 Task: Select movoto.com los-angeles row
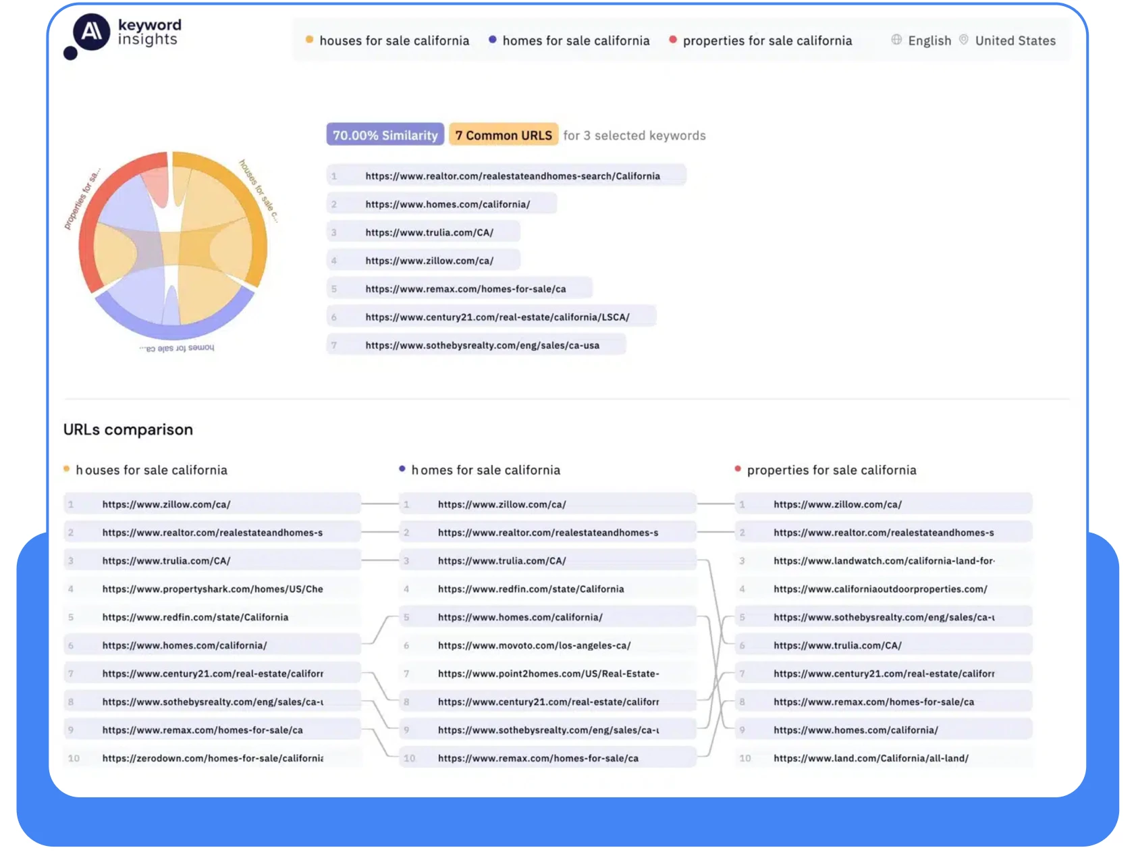pyautogui.click(x=547, y=645)
